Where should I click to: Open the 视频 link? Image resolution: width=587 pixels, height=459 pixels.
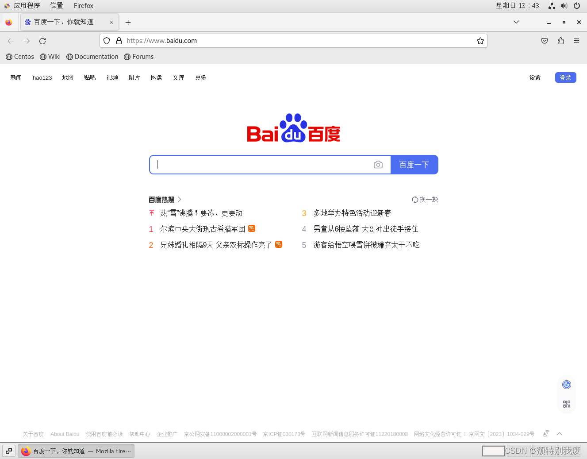(x=112, y=77)
